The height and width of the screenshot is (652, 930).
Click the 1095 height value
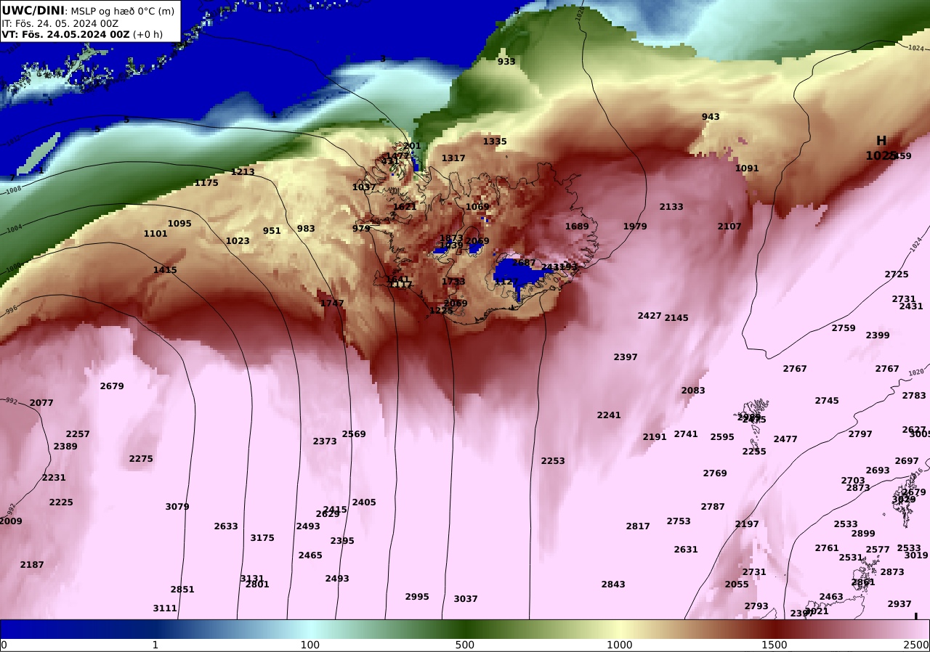point(179,224)
